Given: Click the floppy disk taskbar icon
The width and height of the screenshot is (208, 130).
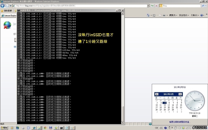Looking at the screenshot, I should (x=51, y=128).
